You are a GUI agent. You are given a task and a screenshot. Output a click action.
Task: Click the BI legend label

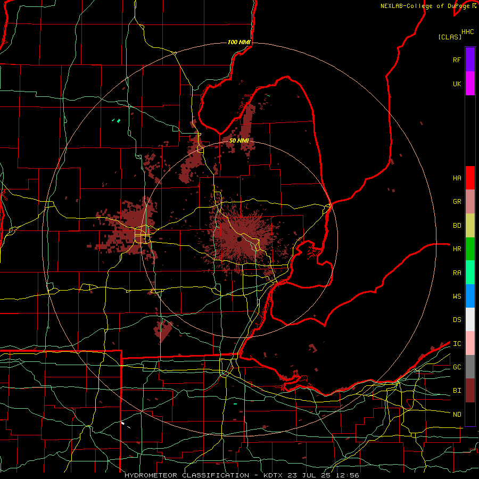tap(457, 391)
